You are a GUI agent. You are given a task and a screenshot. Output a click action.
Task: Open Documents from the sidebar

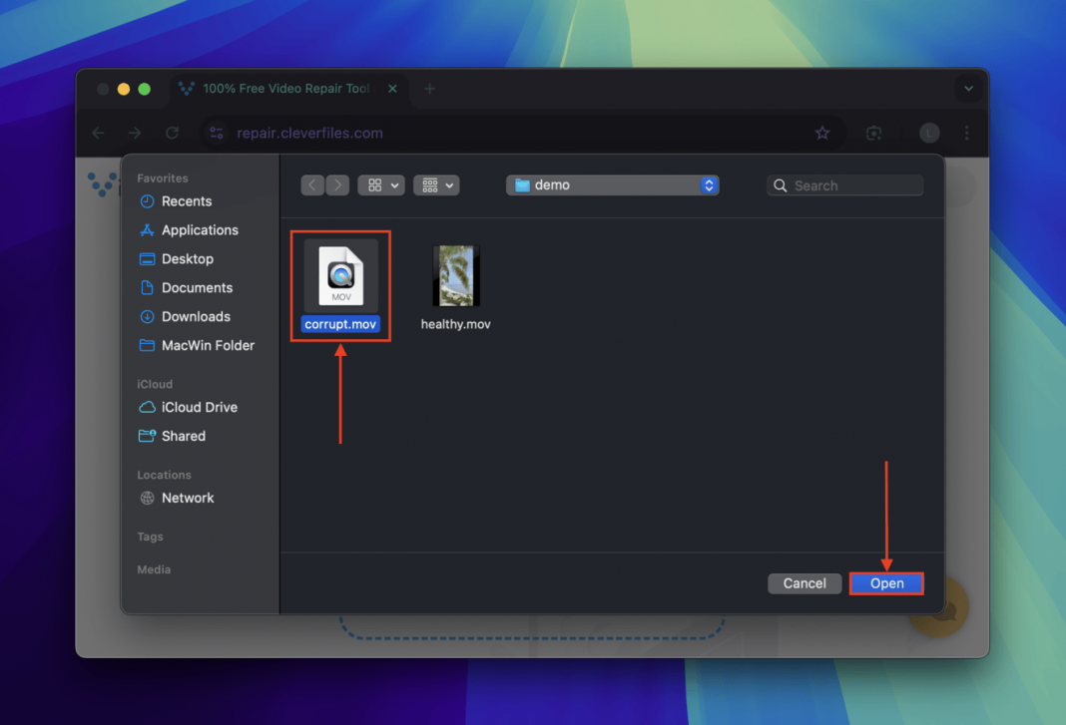point(197,288)
